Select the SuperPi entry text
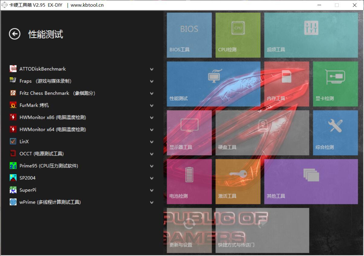364x256 pixels. tap(28, 190)
